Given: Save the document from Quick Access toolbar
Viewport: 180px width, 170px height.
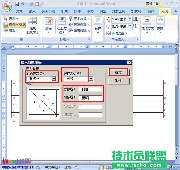Looking at the screenshot, I should (x=17, y=4).
